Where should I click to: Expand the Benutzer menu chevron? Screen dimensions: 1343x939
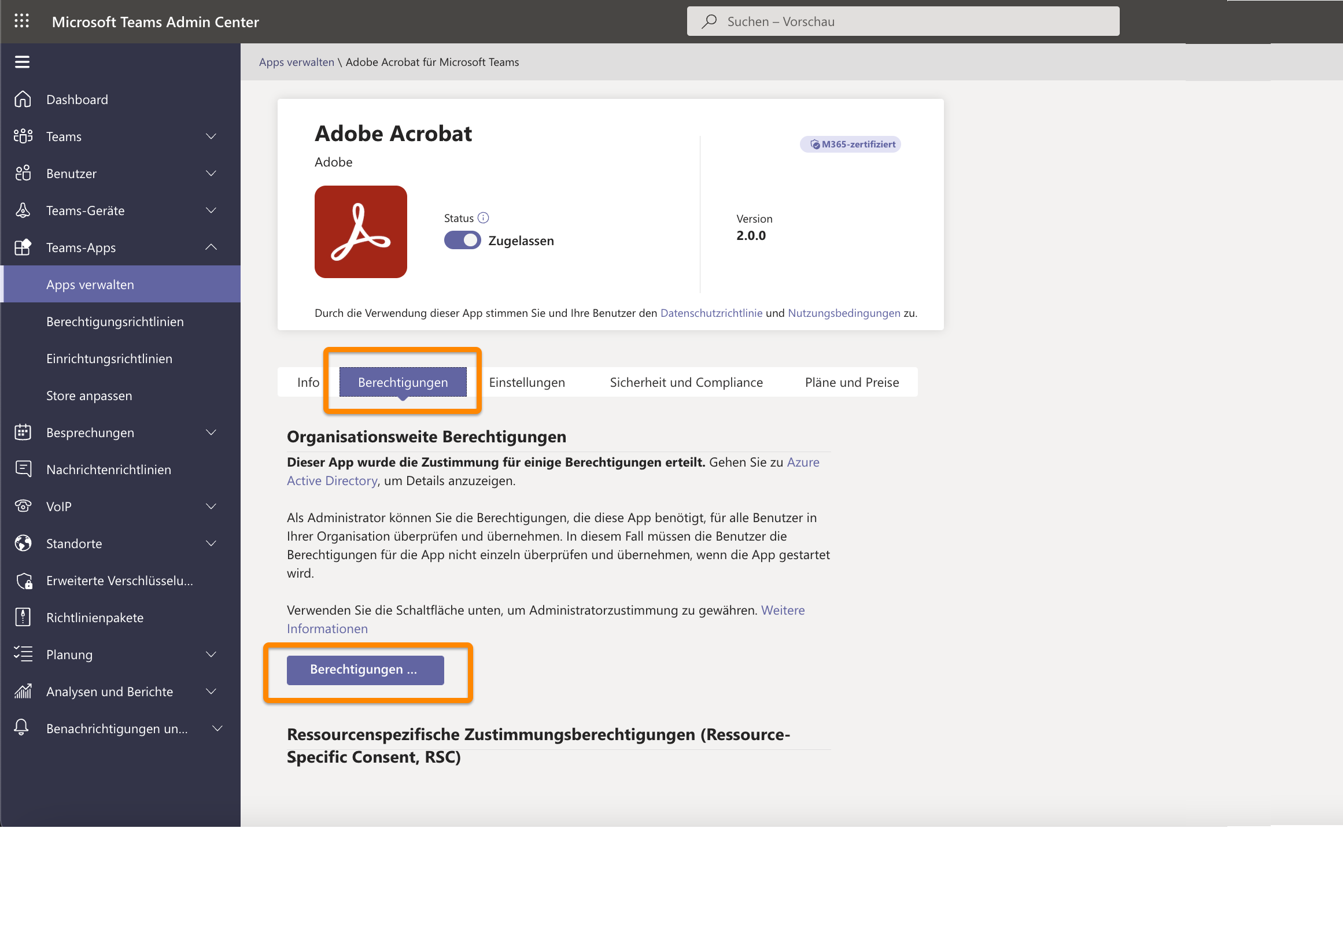click(x=211, y=173)
